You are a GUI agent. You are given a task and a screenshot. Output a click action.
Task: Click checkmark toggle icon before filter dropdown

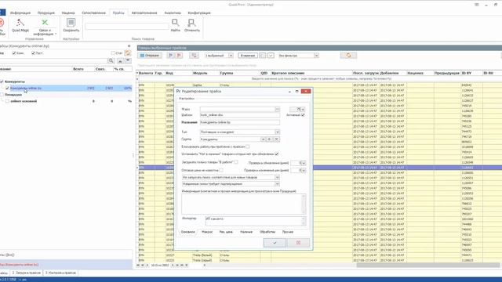[271, 56]
